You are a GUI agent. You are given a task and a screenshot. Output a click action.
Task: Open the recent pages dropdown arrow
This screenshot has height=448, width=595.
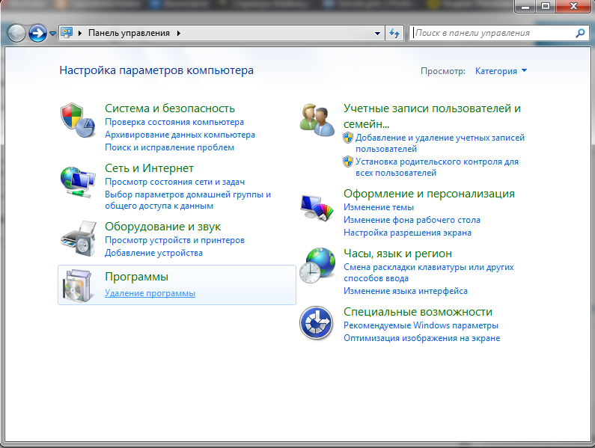[52, 34]
